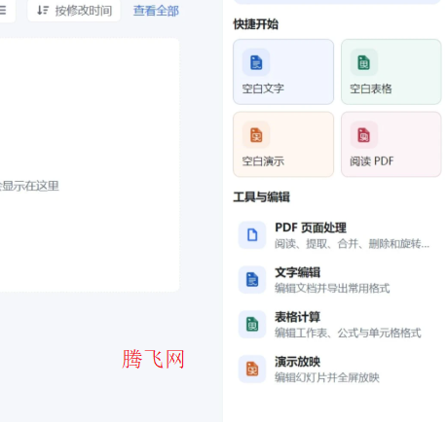Create a new 空白演示 presentation
This screenshot has height=422, width=447.
tap(283, 144)
